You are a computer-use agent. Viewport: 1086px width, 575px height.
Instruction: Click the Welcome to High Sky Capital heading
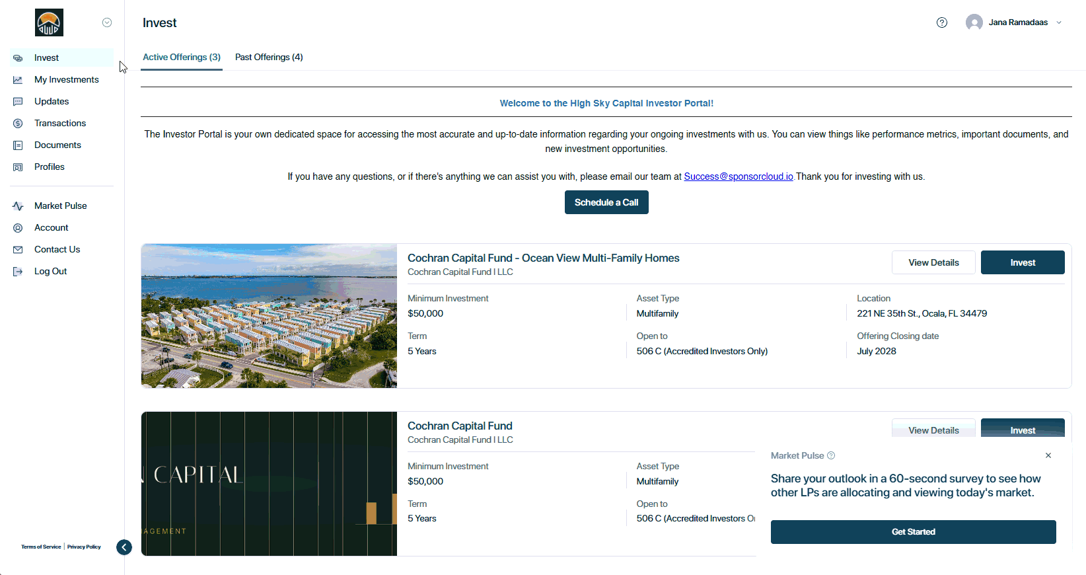tap(606, 103)
